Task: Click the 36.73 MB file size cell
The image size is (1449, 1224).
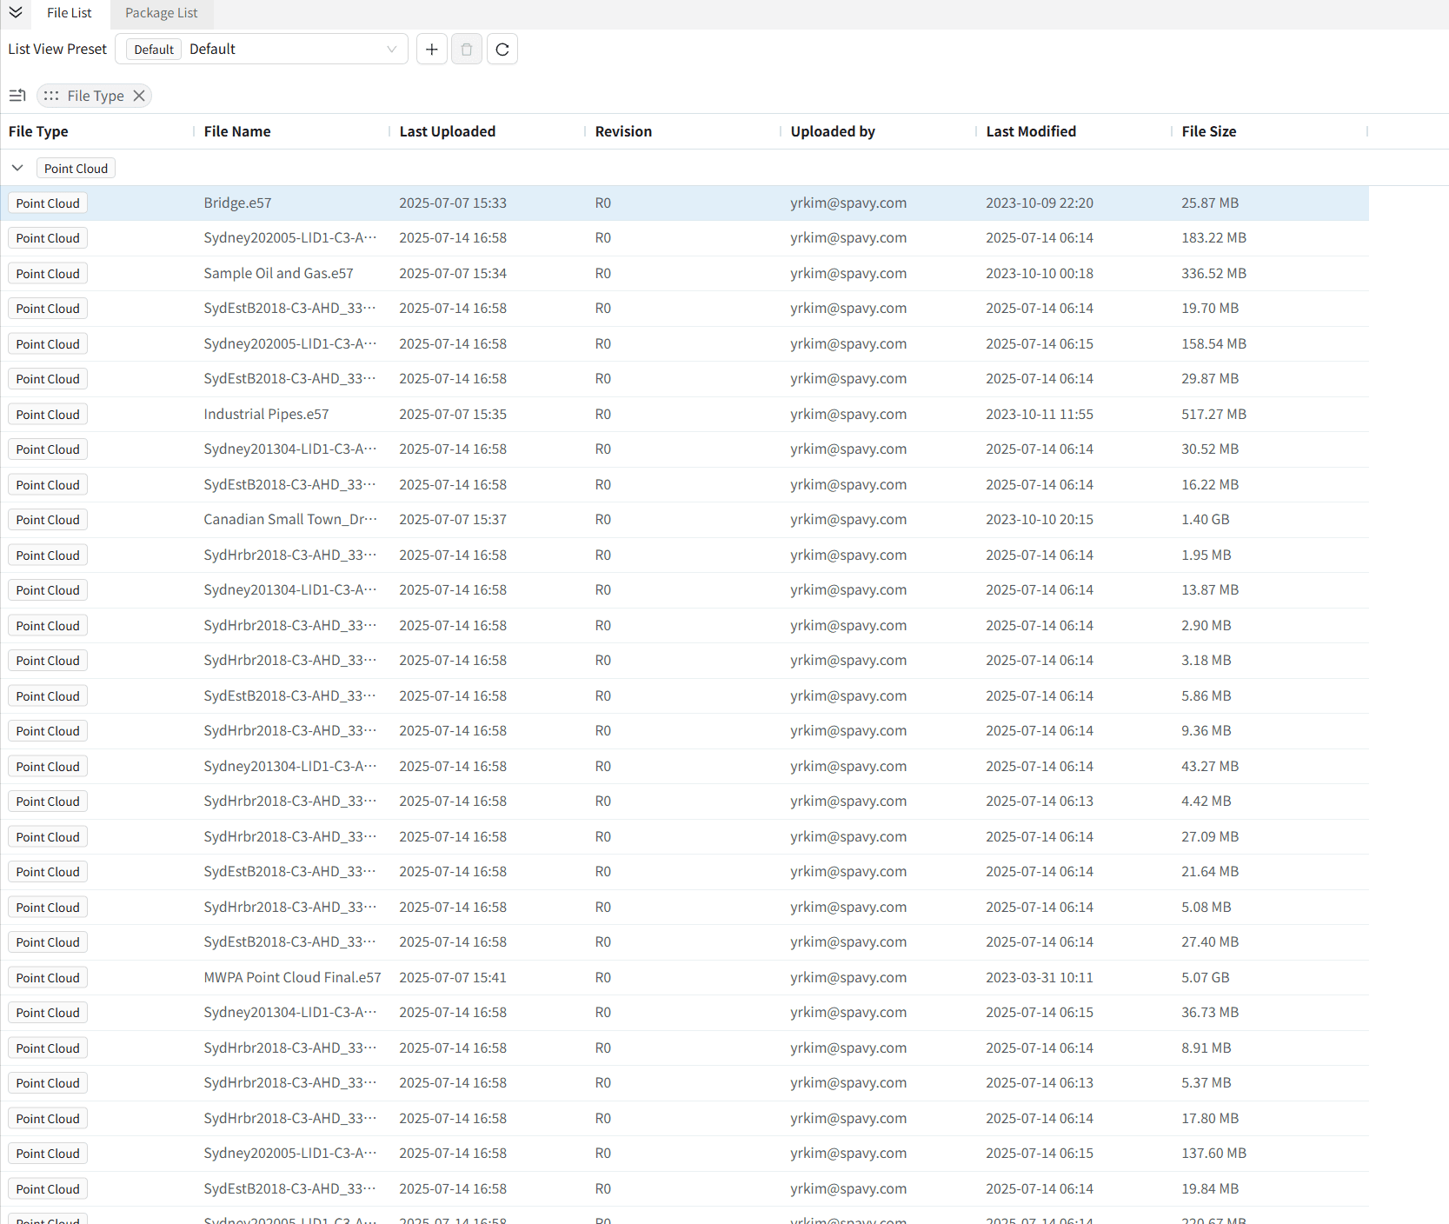Action: point(1210,1012)
